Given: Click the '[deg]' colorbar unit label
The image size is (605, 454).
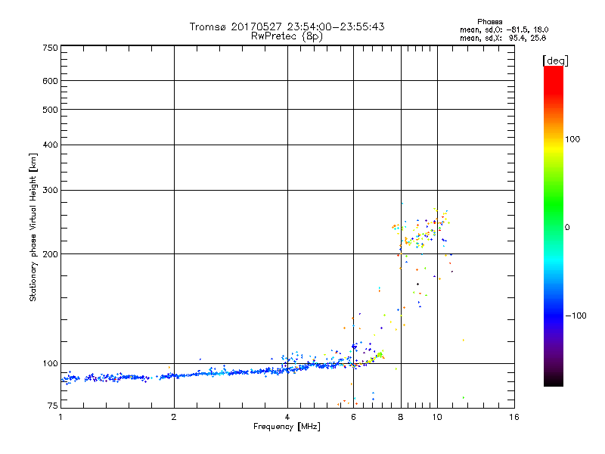Looking at the screenshot, I should (x=555, y=61).
